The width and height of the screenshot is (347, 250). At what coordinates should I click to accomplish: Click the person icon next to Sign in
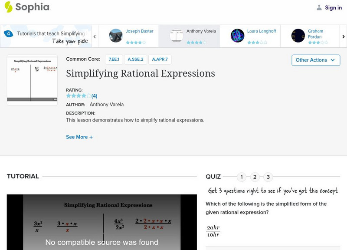(x=318, y=7)
